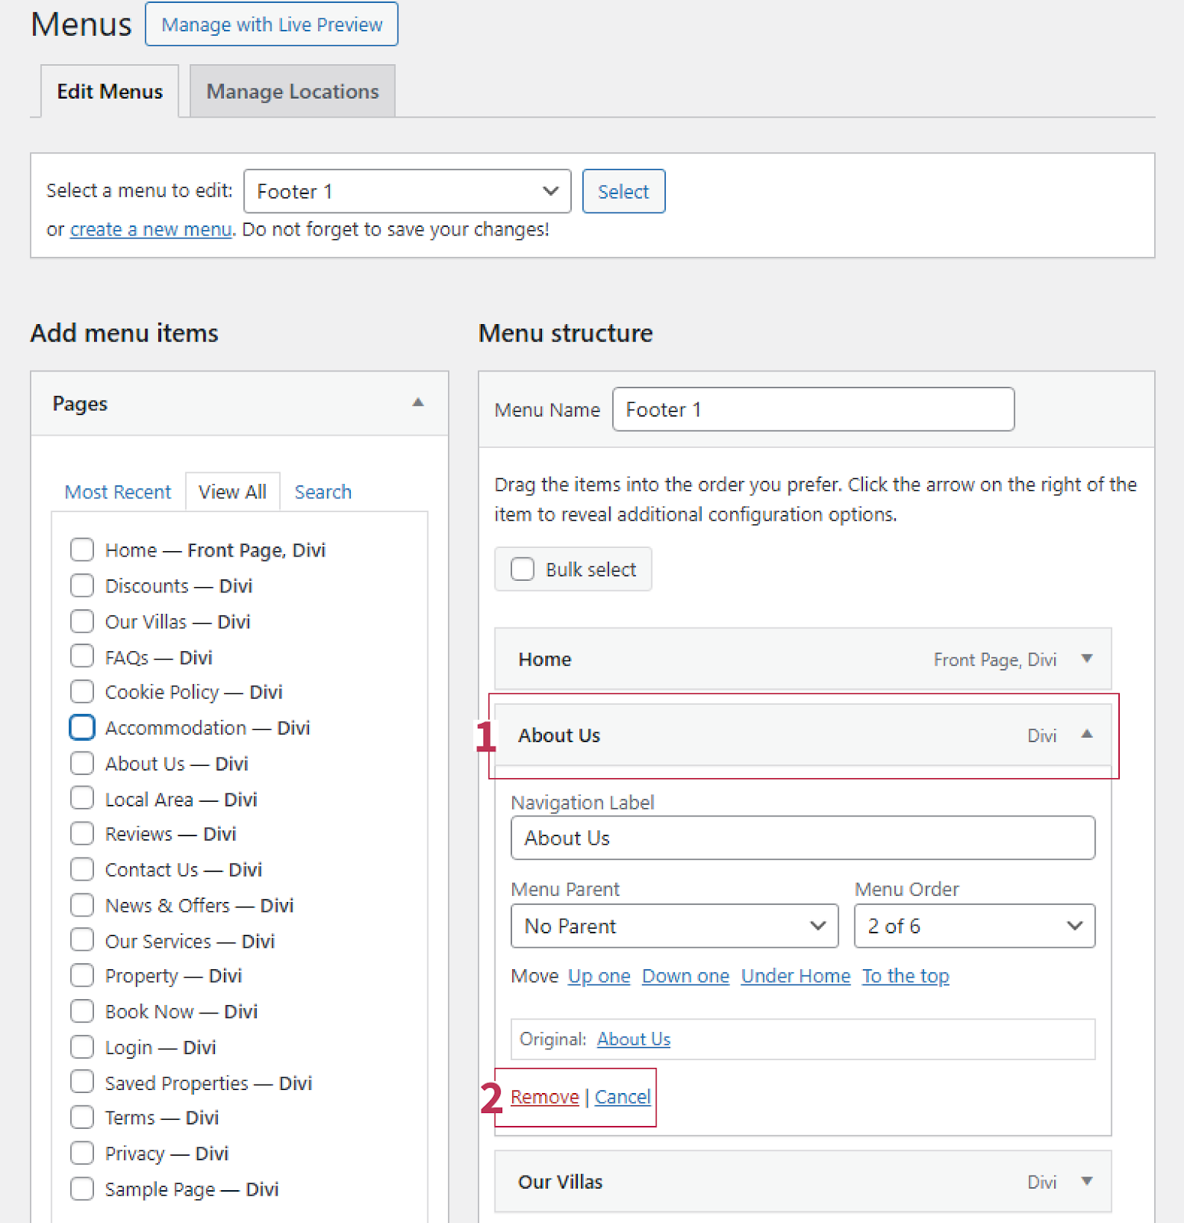Open the Menu Order dropdown
This screenshot has width=1184, height=1223.
pyautogui.click(x=974, y=926)
